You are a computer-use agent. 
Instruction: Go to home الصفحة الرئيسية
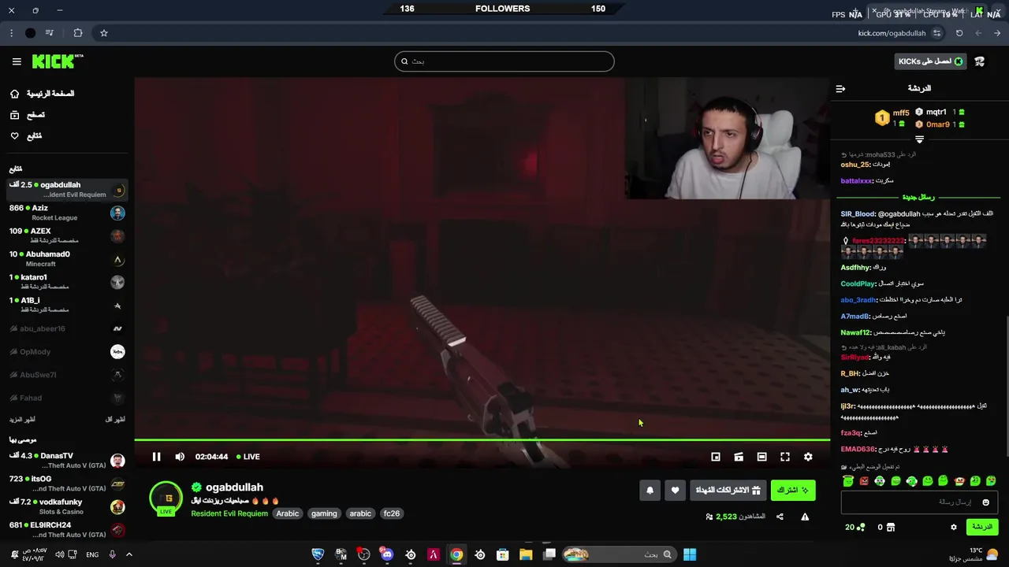tap(42, 94)
